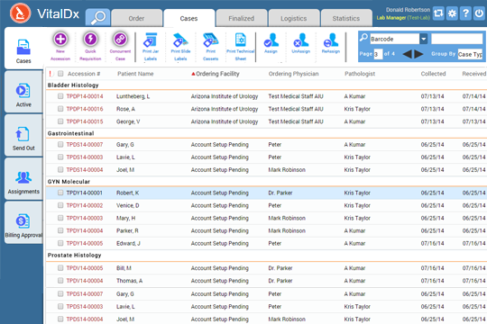This screenshot has height=324, width=487.
Task: Click the page number input field
Action: point(378,54)
